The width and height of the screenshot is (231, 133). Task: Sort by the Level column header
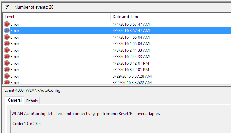57,17
